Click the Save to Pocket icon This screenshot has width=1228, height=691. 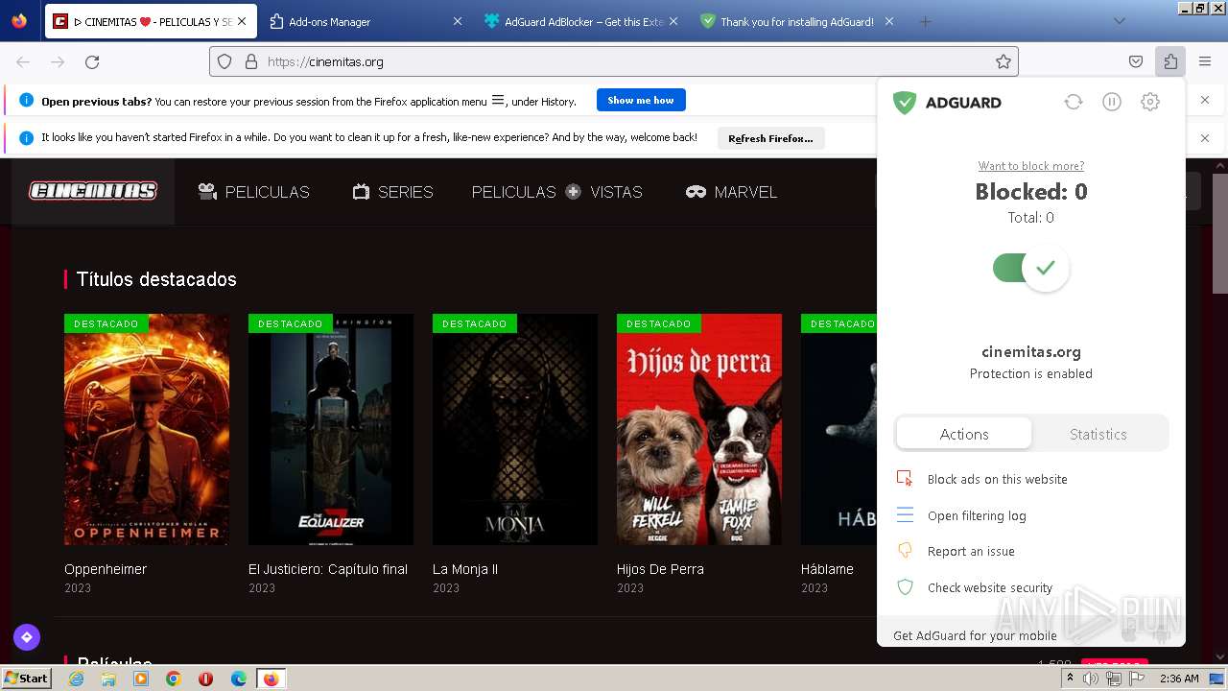1136,61
